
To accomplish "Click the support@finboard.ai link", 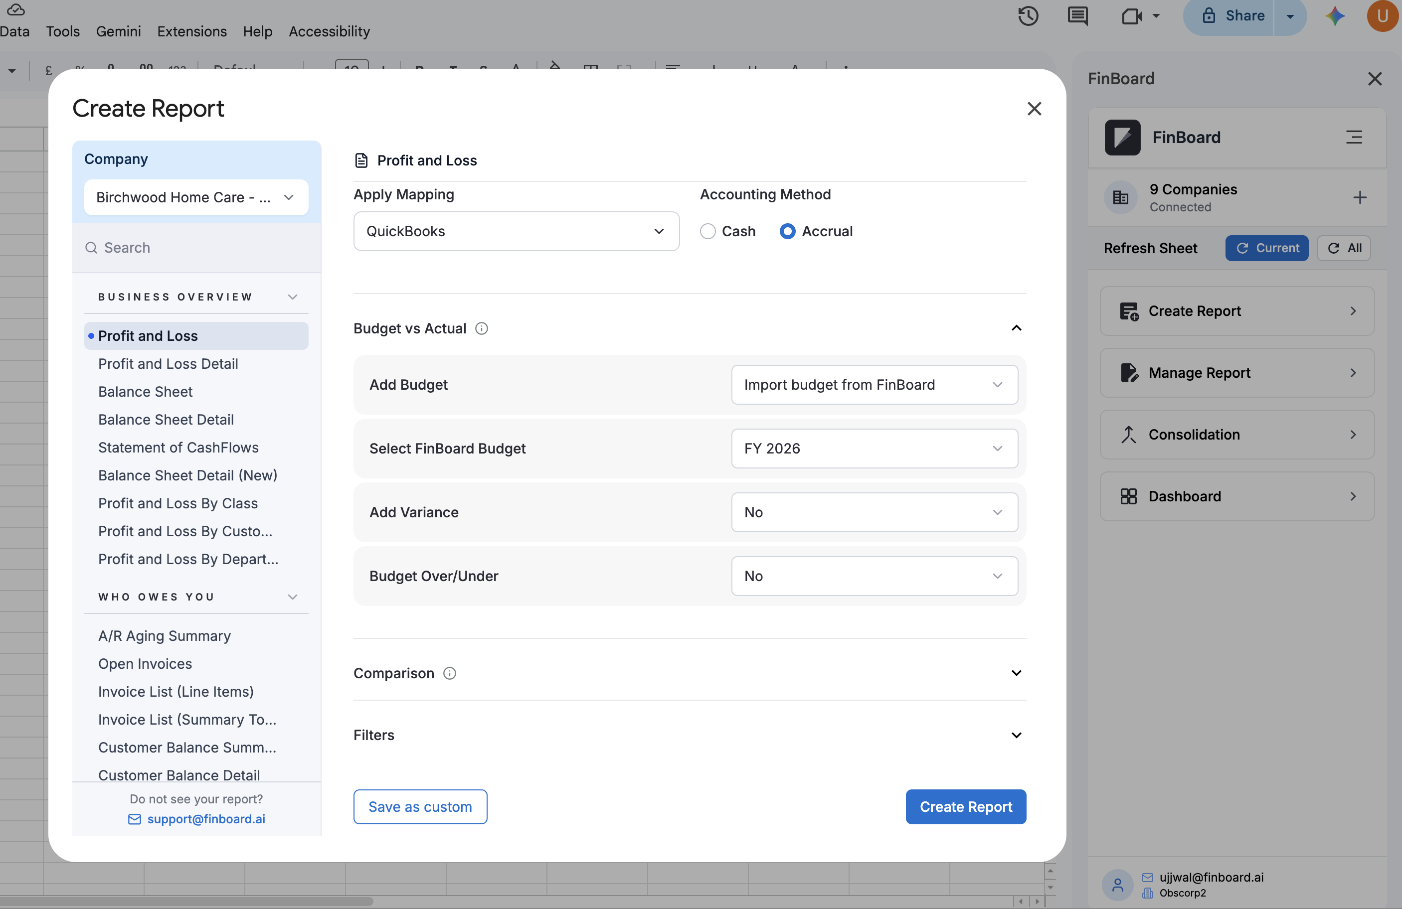I will (x=205, y=819).
